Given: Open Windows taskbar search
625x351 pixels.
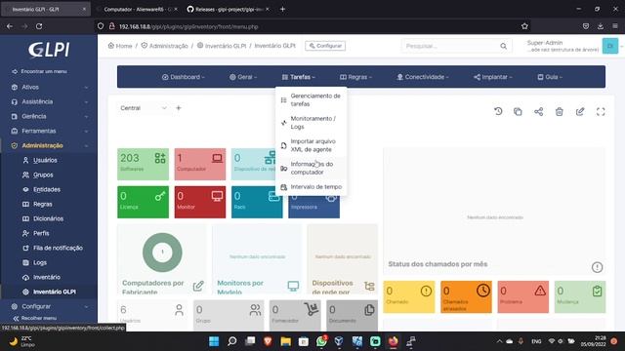Looking at the screenshot, I should 232,341.
